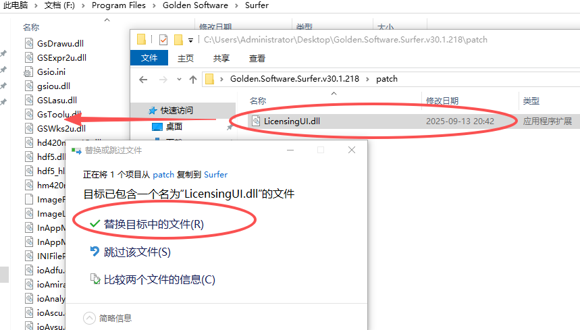580x330 pixels.
Task: Click the green checkmark replace icon
Action: (95, 223)
